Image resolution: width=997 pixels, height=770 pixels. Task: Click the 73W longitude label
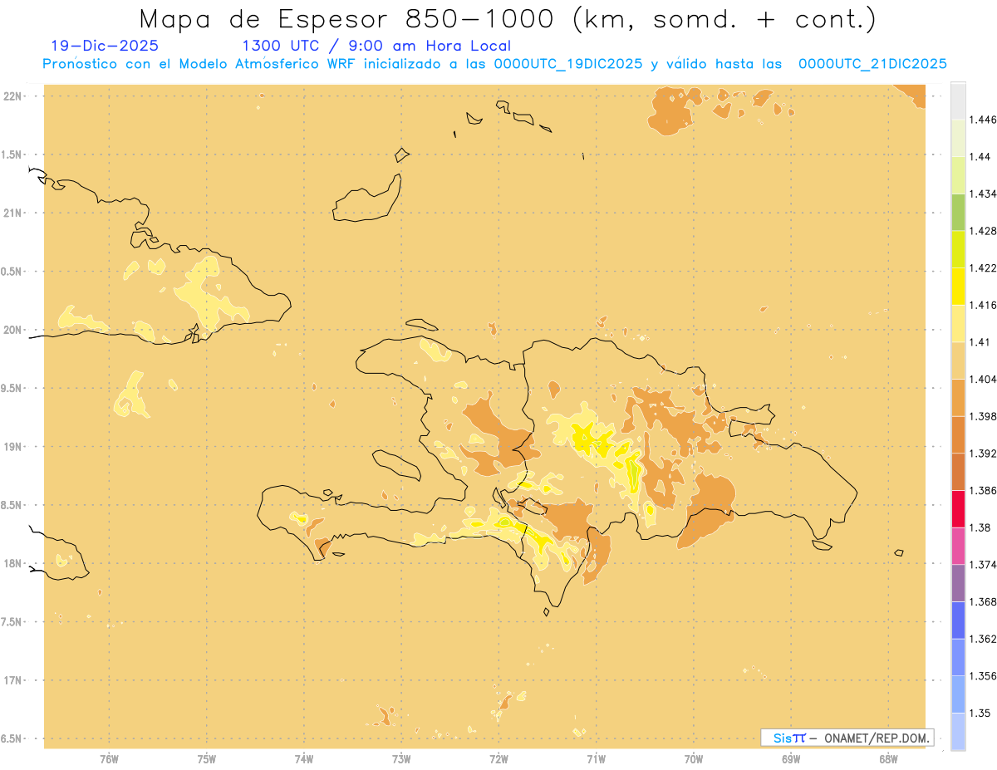[x=401, y=759]
